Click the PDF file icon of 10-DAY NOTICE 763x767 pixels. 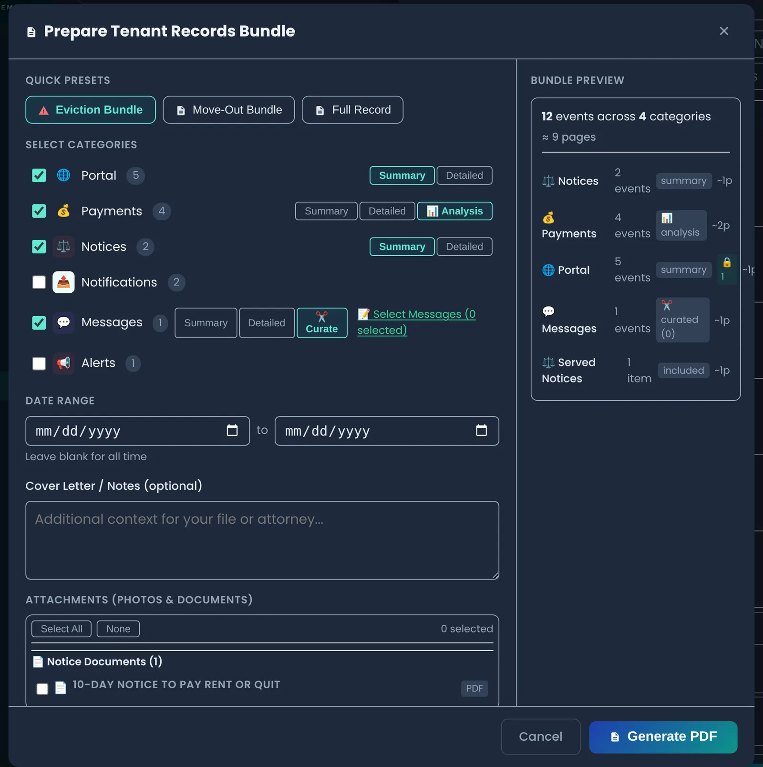pos(61,687)
